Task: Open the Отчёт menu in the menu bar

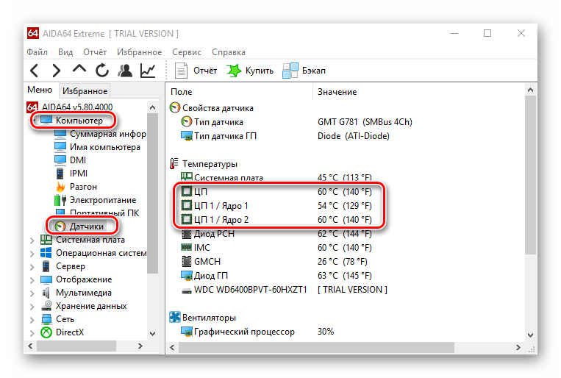Action: pos(95,52)
